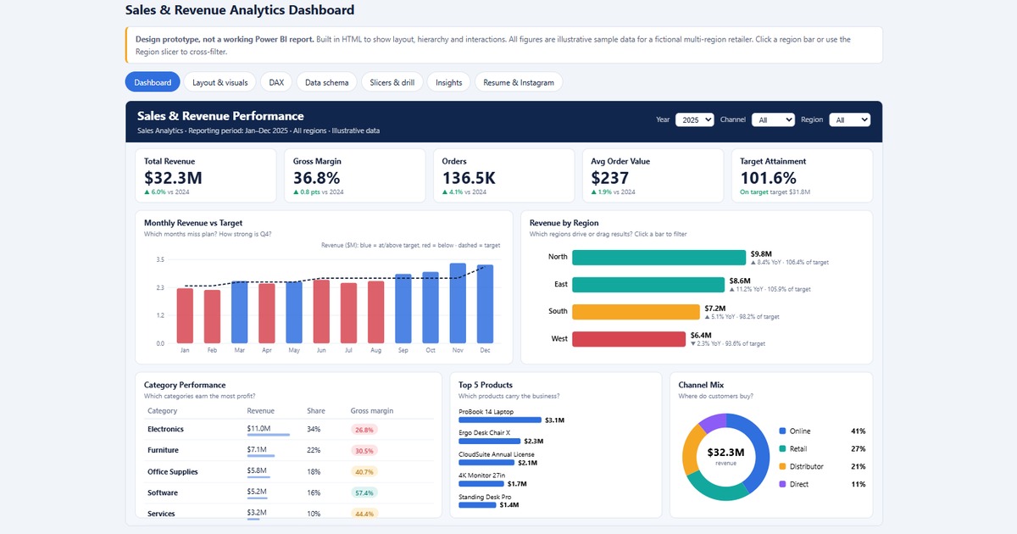Click the Gross Margin 36.8% value
Screen dimensions: 1017x534
(316, 178)
